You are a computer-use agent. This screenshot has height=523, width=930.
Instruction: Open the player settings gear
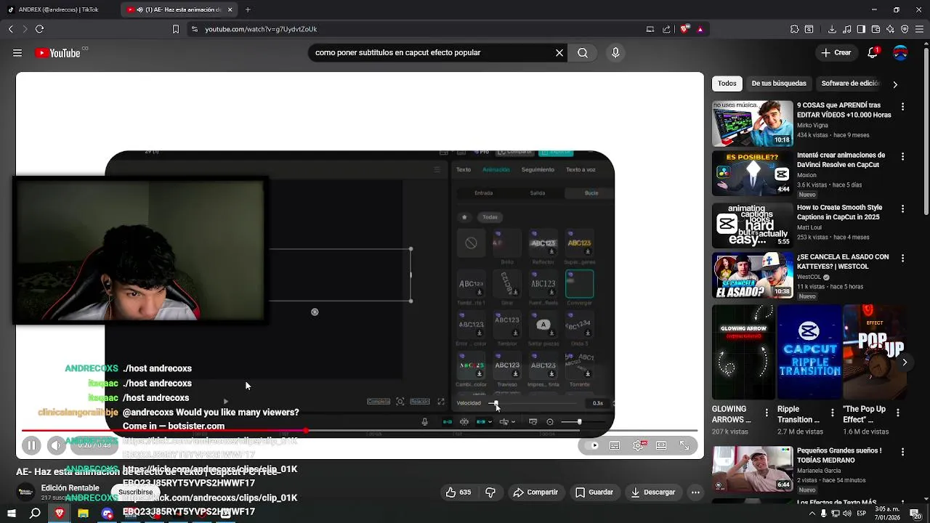[x=638, y=445]
